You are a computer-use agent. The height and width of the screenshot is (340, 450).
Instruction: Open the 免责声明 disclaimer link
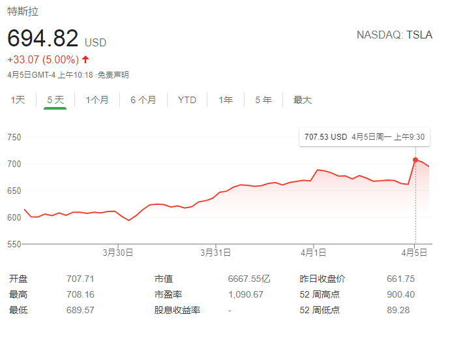tap(113, 75)
